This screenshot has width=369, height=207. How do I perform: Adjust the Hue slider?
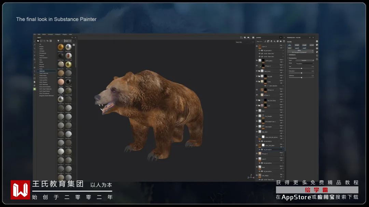point(301,68)
